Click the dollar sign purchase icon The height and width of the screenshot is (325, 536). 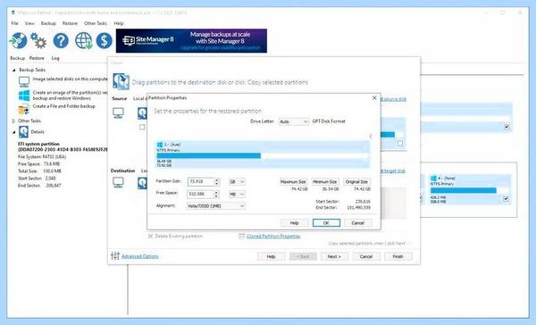click(104, 41)
